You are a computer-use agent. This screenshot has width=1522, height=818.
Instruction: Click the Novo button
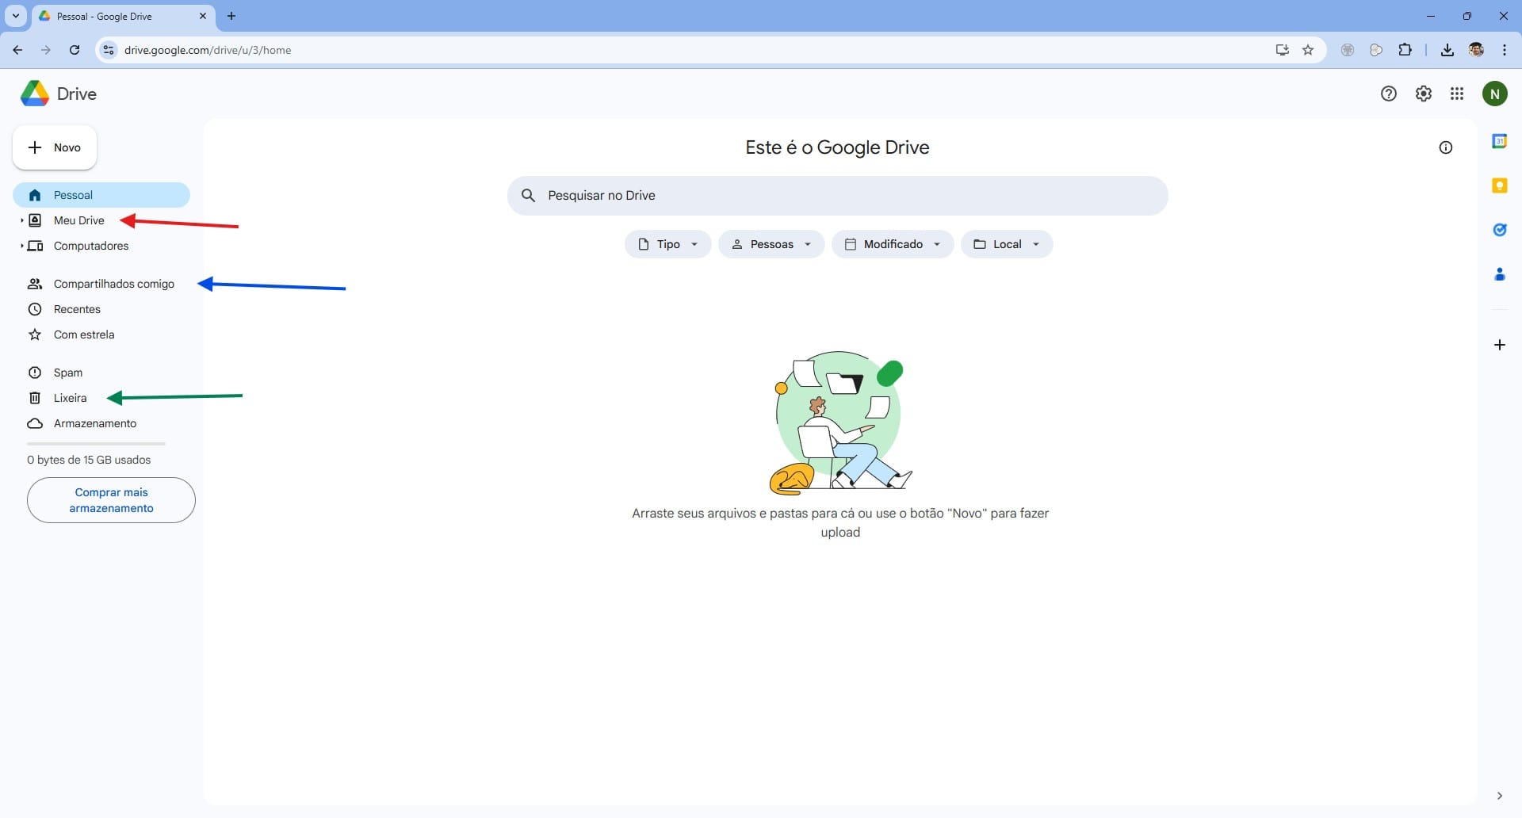coord(55,147)
